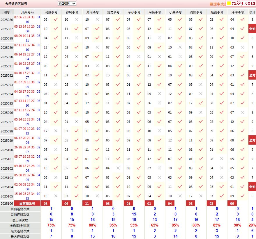256x239 pixels.
Task: Click the checkmark for 浮萍杀号 in row 2025087
Action: (x=242, y=29)
